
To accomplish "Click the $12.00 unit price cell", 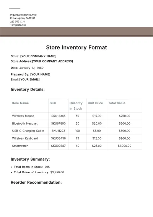I will pyautogui.click(x=97, y=138).
